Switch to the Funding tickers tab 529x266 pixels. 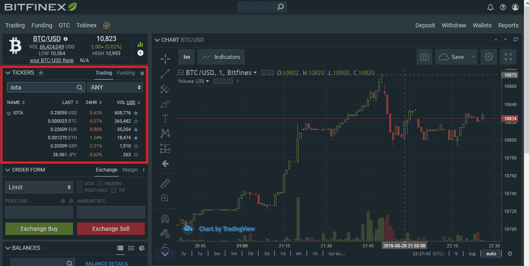126,73
